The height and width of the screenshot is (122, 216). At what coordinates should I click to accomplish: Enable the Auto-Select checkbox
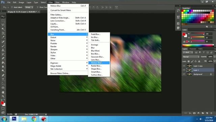[x=12, y=7]
